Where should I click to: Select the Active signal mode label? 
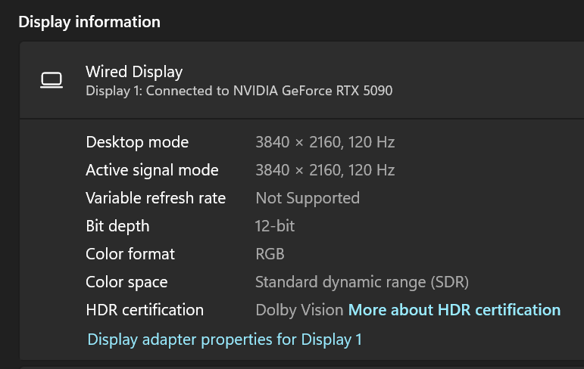click(151, 170)
